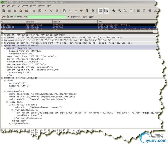This screenshot has width=168, height=145.
Task: Open the capture interfaces list icon
Action: tap(4, 11)
